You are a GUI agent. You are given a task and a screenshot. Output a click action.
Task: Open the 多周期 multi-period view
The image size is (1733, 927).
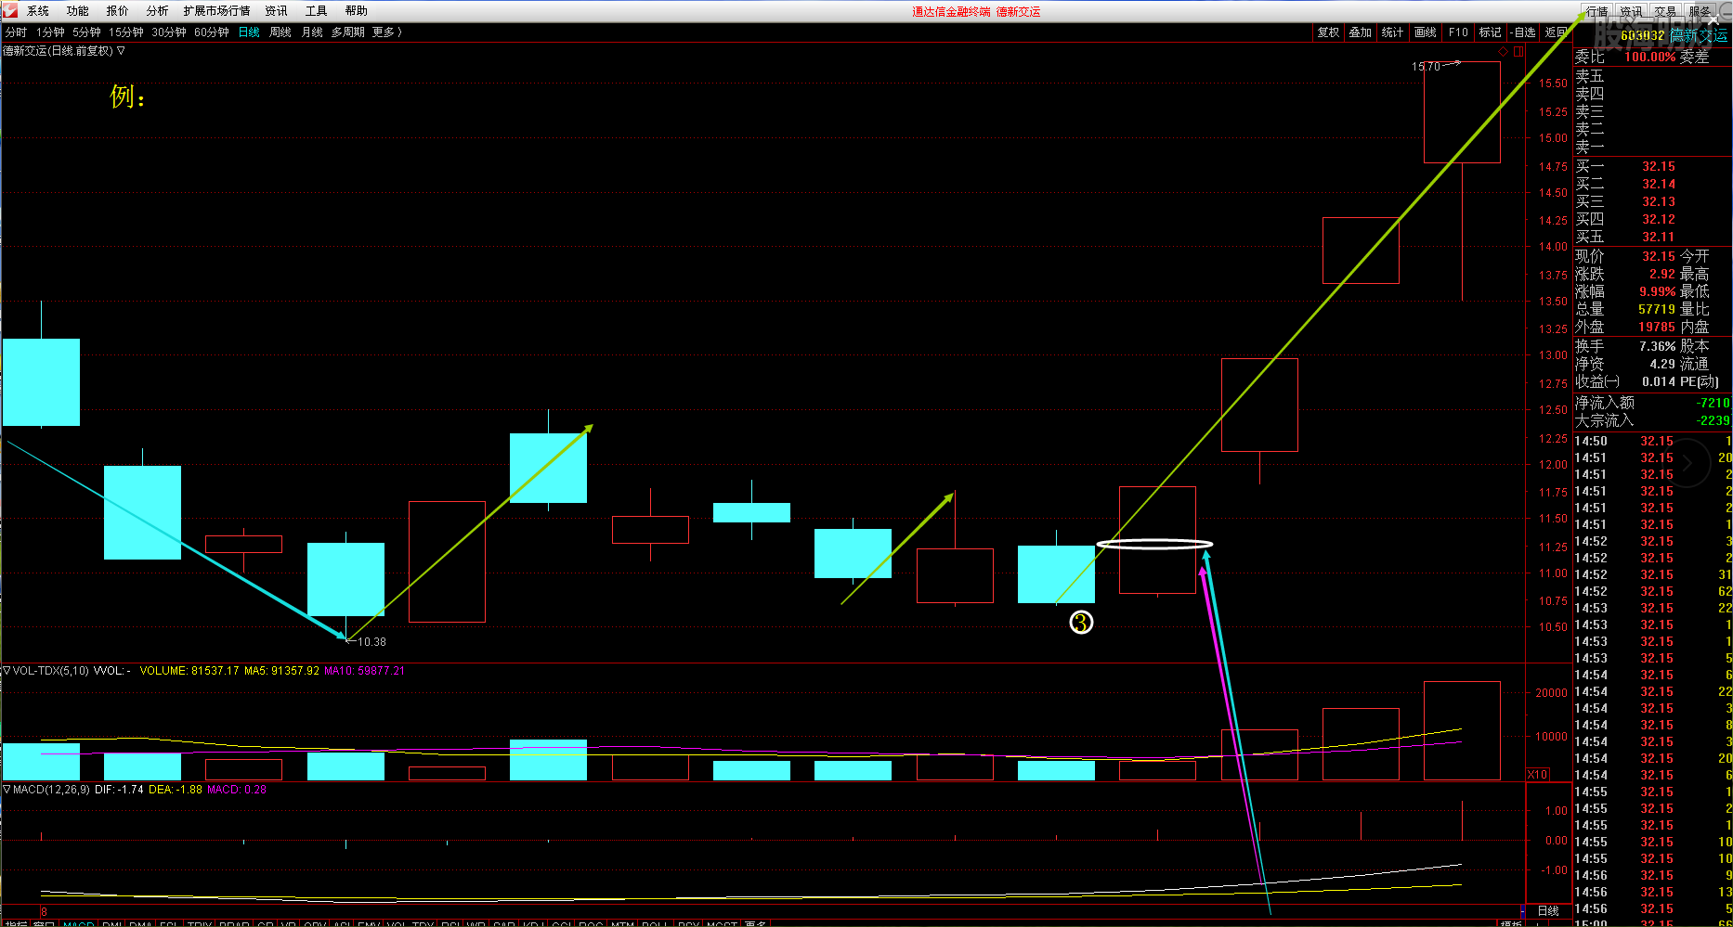click(x=348, y=32)
